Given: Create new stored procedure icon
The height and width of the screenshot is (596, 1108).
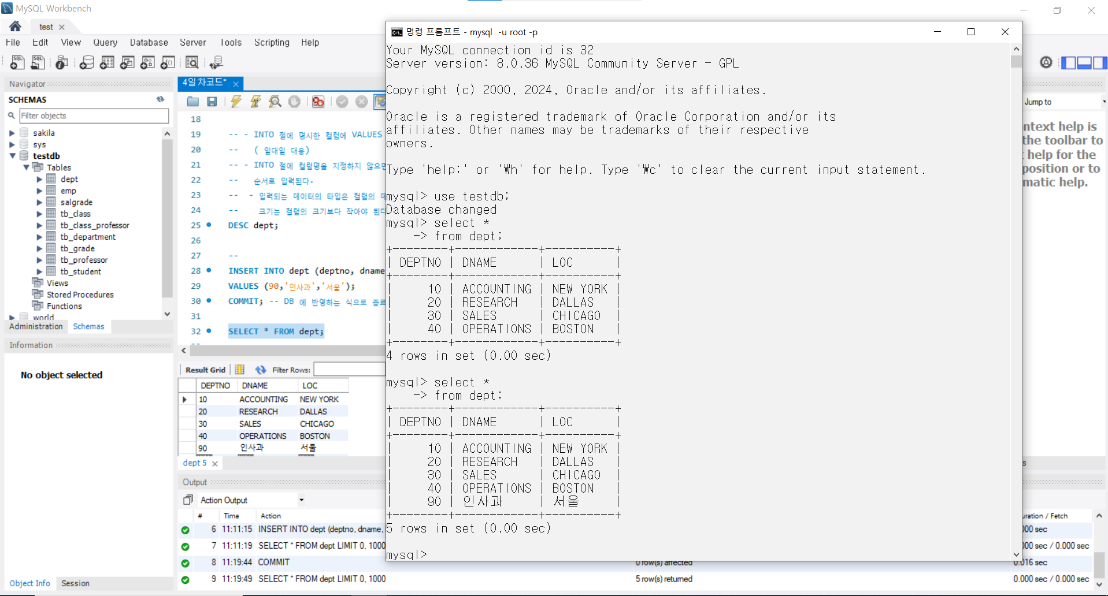Looking at the screenshot, I should (147, 62).
